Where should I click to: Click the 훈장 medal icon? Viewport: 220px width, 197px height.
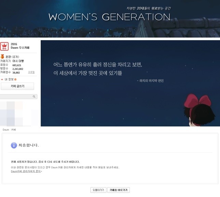pyautogui.click(x=2, y=57)
